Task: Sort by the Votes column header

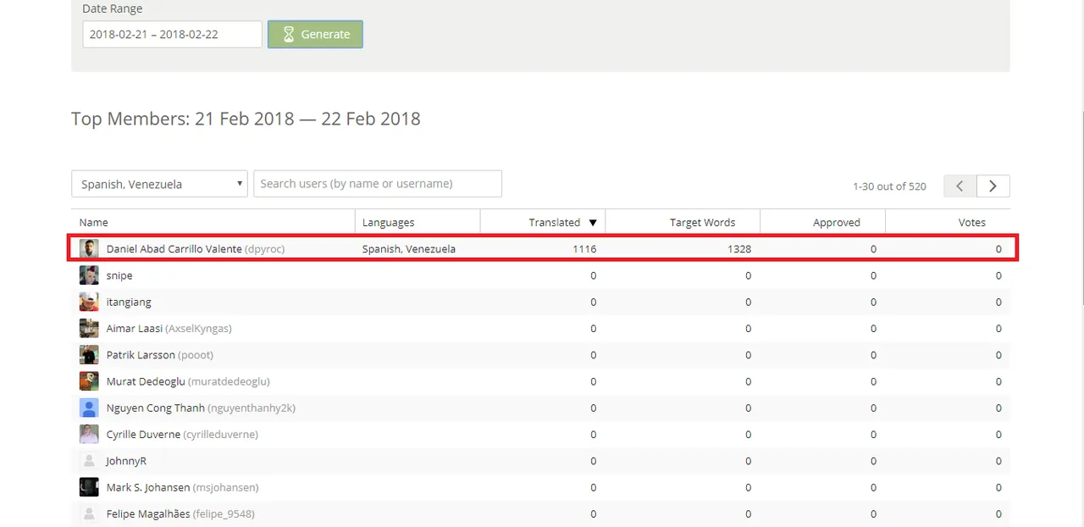Action: tap(972, 223)
